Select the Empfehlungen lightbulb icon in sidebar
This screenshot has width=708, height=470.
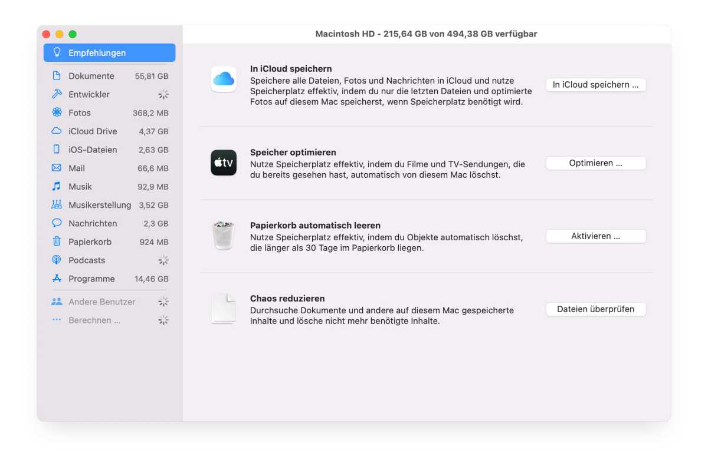[x=57, y=52]
